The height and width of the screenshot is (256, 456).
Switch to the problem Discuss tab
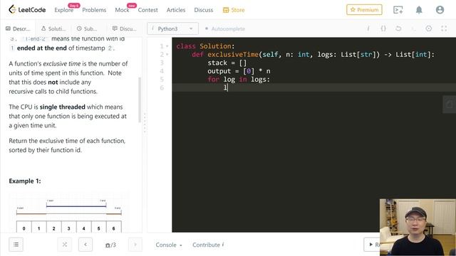124,28
